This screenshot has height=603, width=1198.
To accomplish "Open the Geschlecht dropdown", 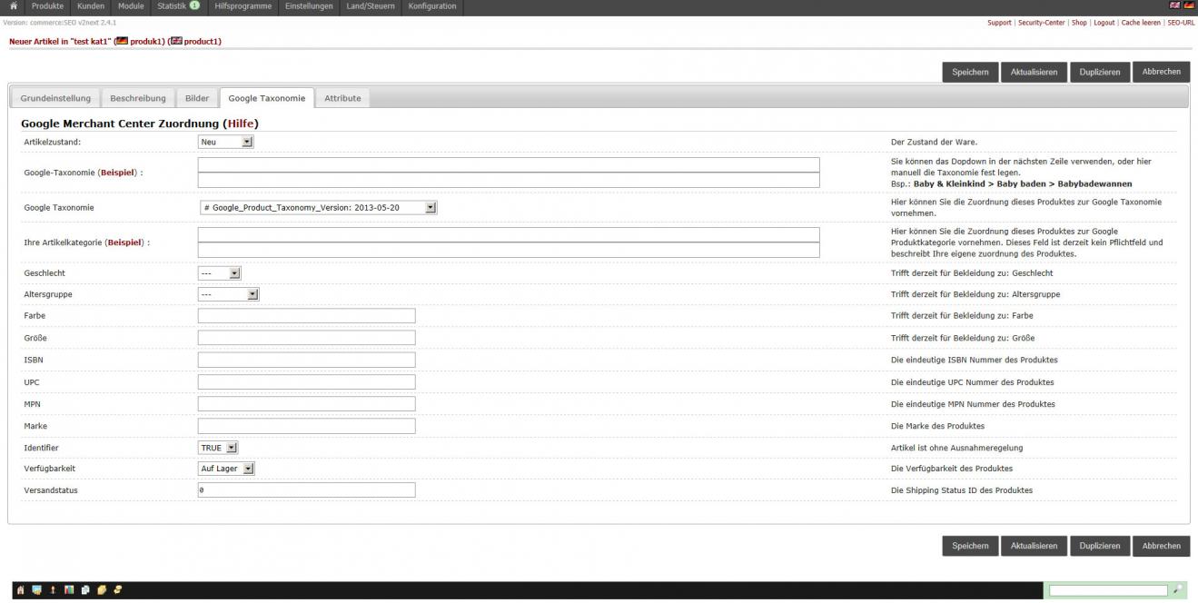I will (x=219, y=272).
